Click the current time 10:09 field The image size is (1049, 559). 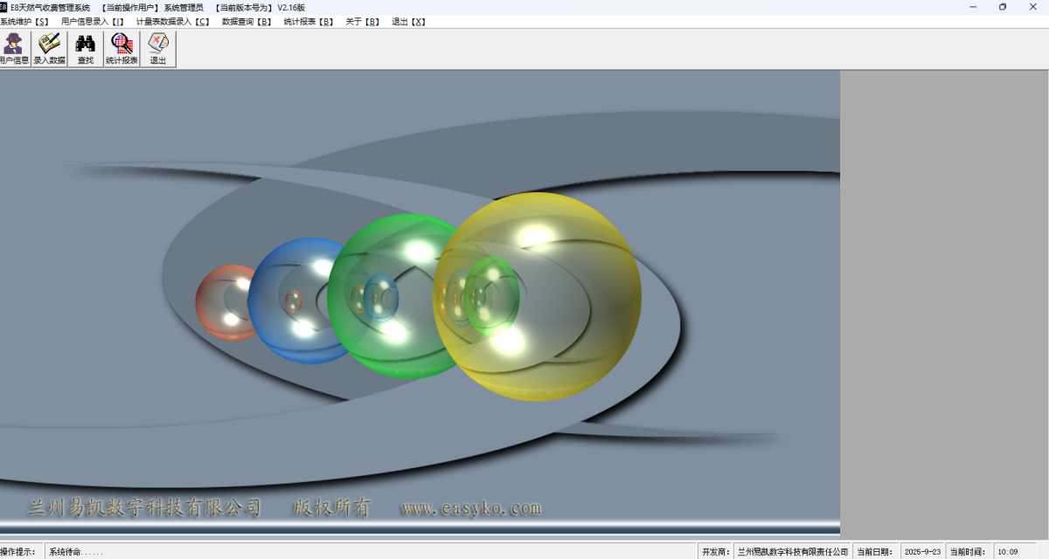point(1008,552)
